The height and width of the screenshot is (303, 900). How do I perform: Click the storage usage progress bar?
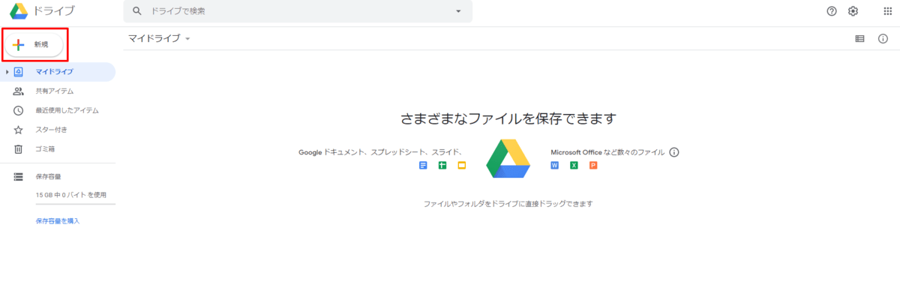pyautogui.click(x=76, y=204)
